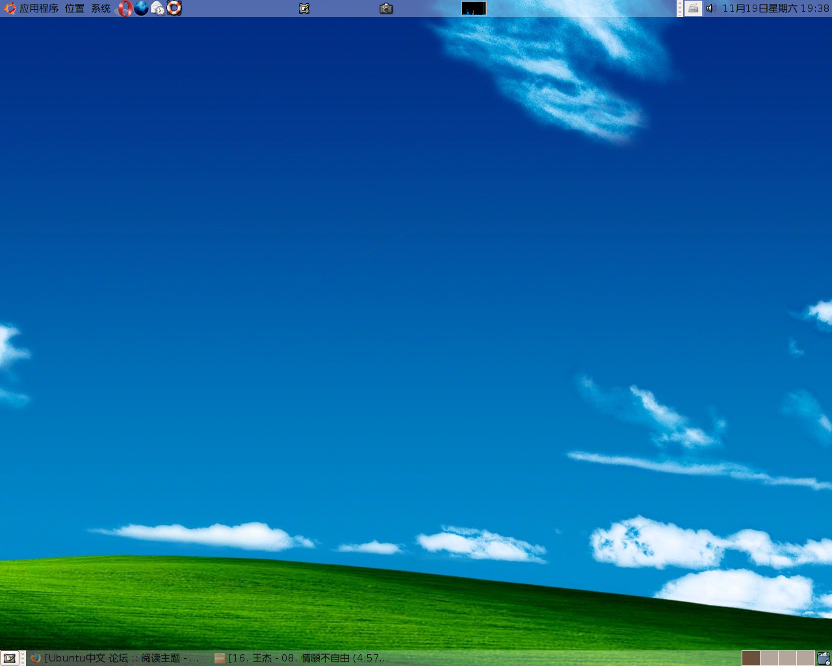Click the speaker volume control icon
Image resolution: width=832 pixels, height=666 pixels.
(710, 8)
